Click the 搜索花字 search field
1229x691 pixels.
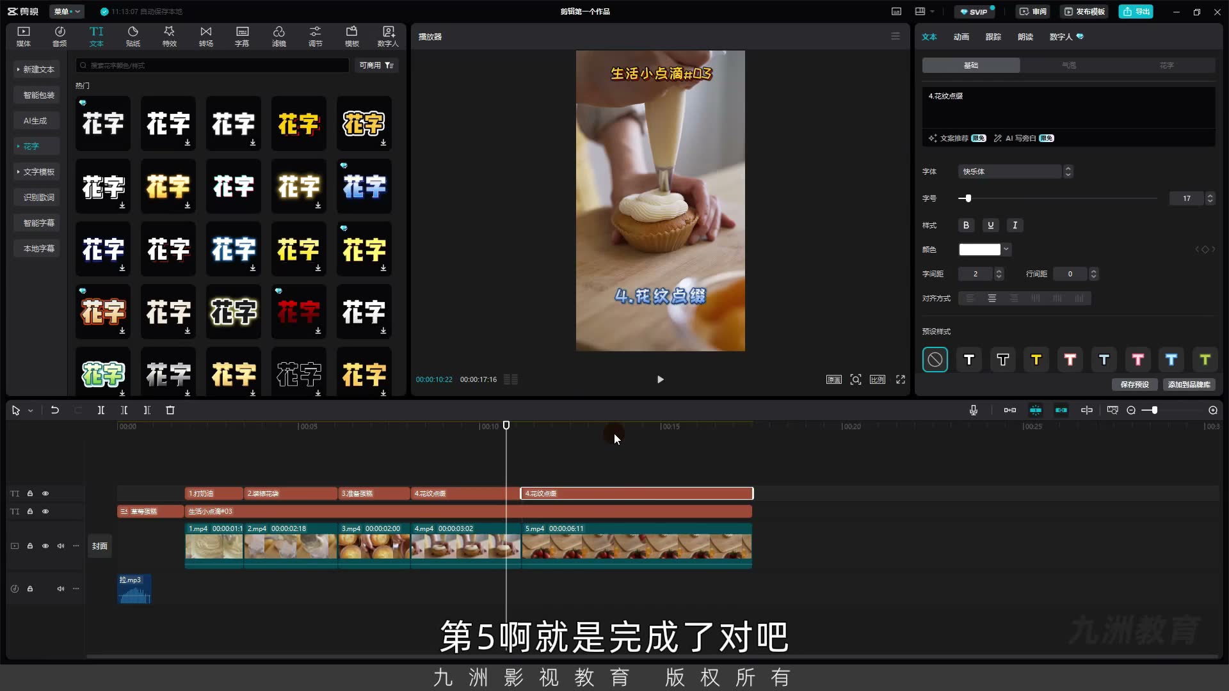click(213, 65)
